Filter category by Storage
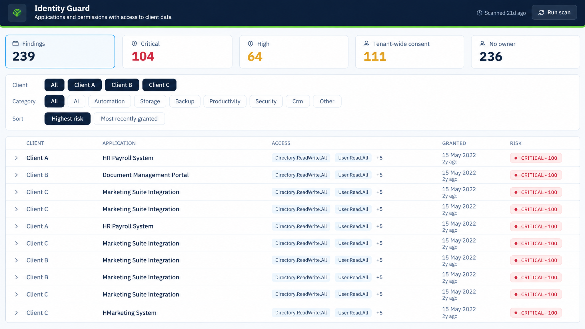 150,101
